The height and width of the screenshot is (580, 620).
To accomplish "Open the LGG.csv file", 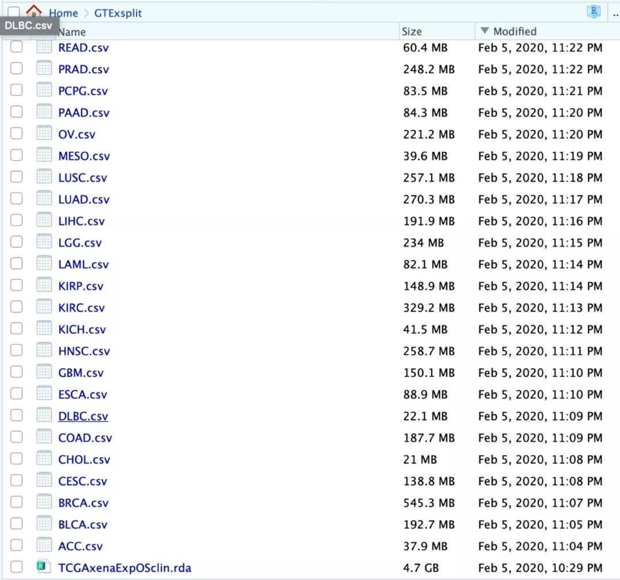I will tap(80, 243).
